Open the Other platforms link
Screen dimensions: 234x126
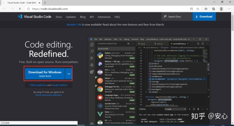click(x=38, y=85)
